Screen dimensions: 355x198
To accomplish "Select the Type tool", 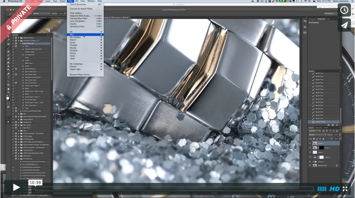I will 8,77.
